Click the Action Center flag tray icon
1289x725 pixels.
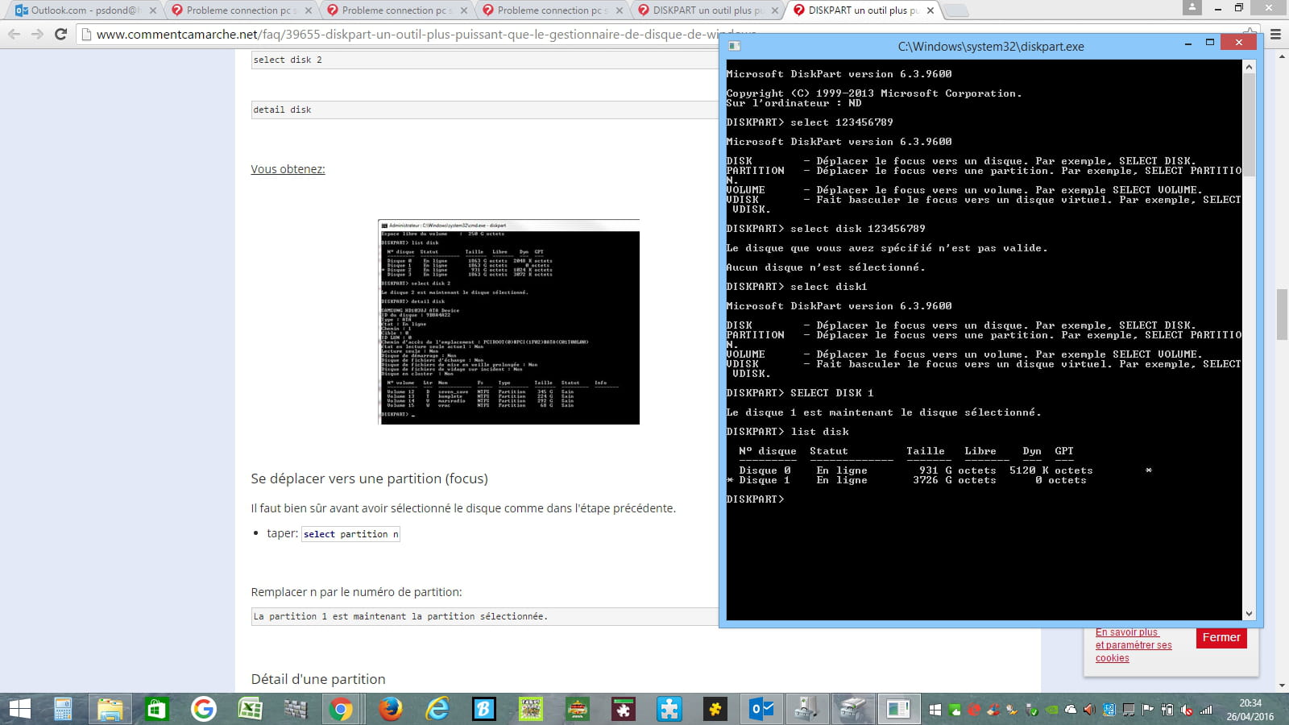(x=1147, y=710)
